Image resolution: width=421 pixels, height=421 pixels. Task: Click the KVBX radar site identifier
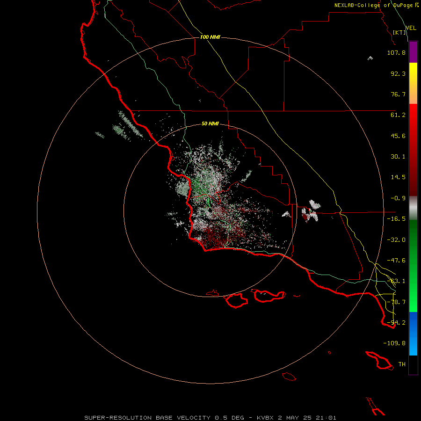pyautogui.click(x=265, y=418)
